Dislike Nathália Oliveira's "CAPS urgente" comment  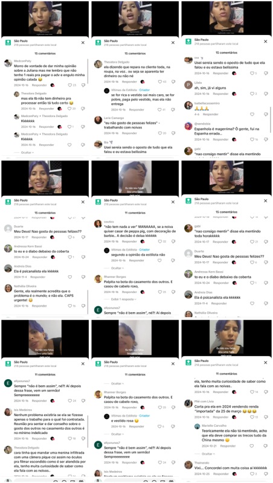click(83, 306)
